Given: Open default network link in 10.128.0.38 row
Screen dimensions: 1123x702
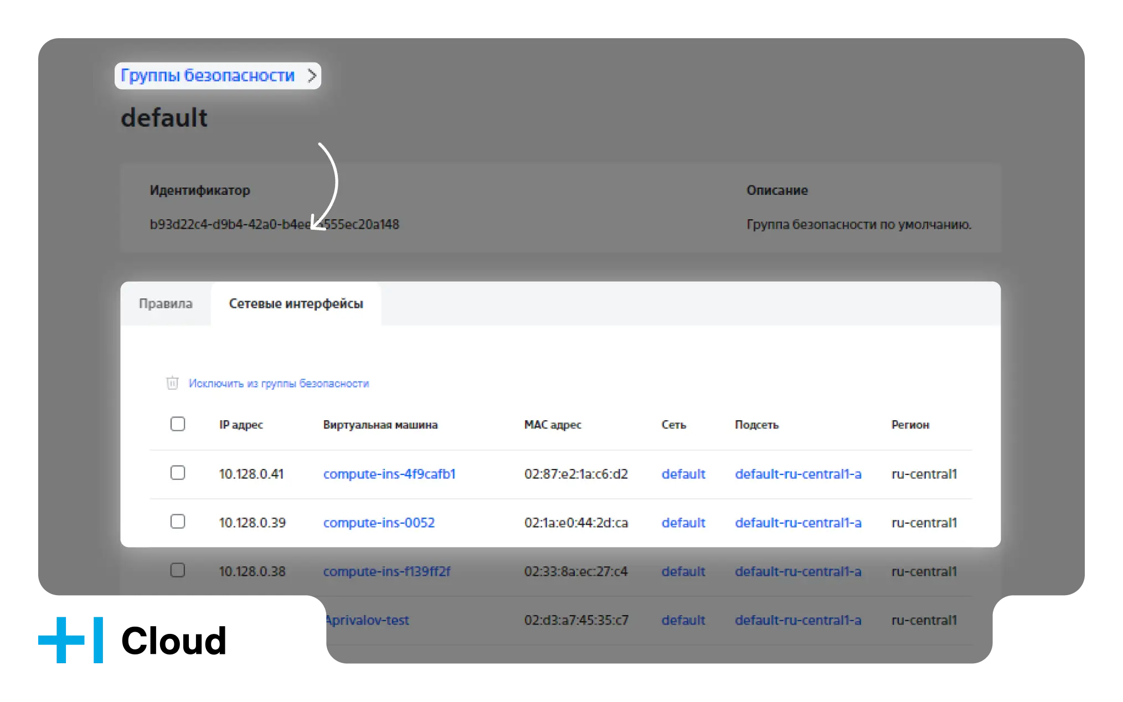Looking at the screenshot, I should 683,571.
